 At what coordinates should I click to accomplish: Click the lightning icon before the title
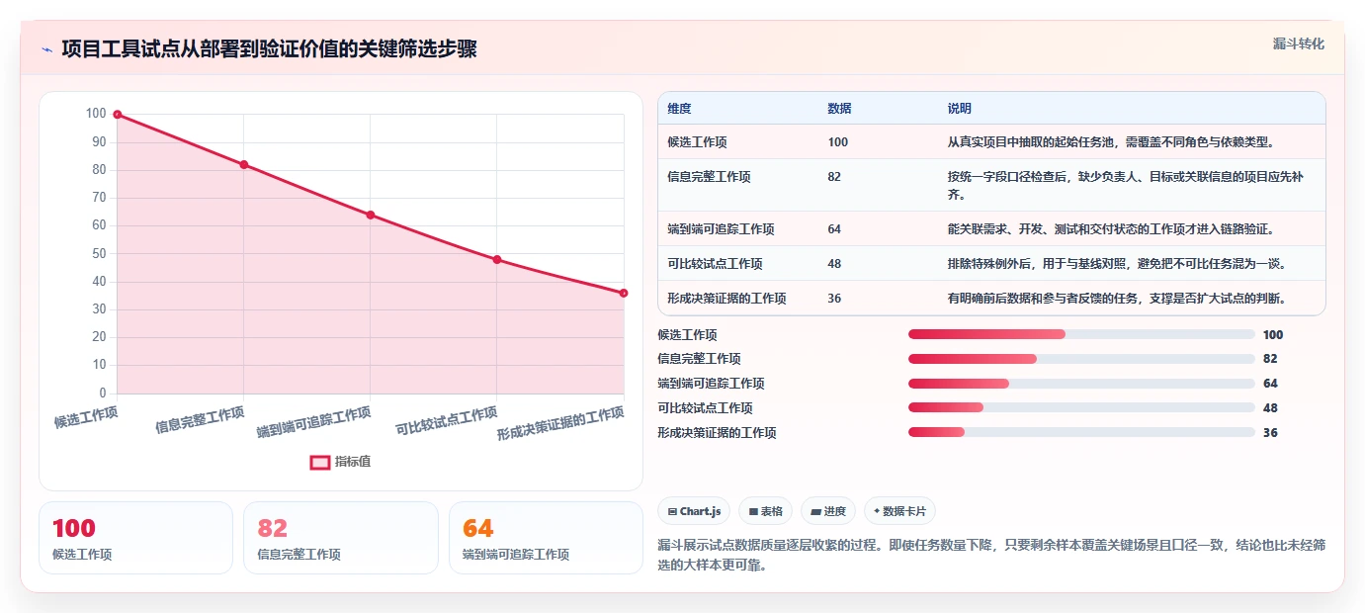(x=46, y=49)
